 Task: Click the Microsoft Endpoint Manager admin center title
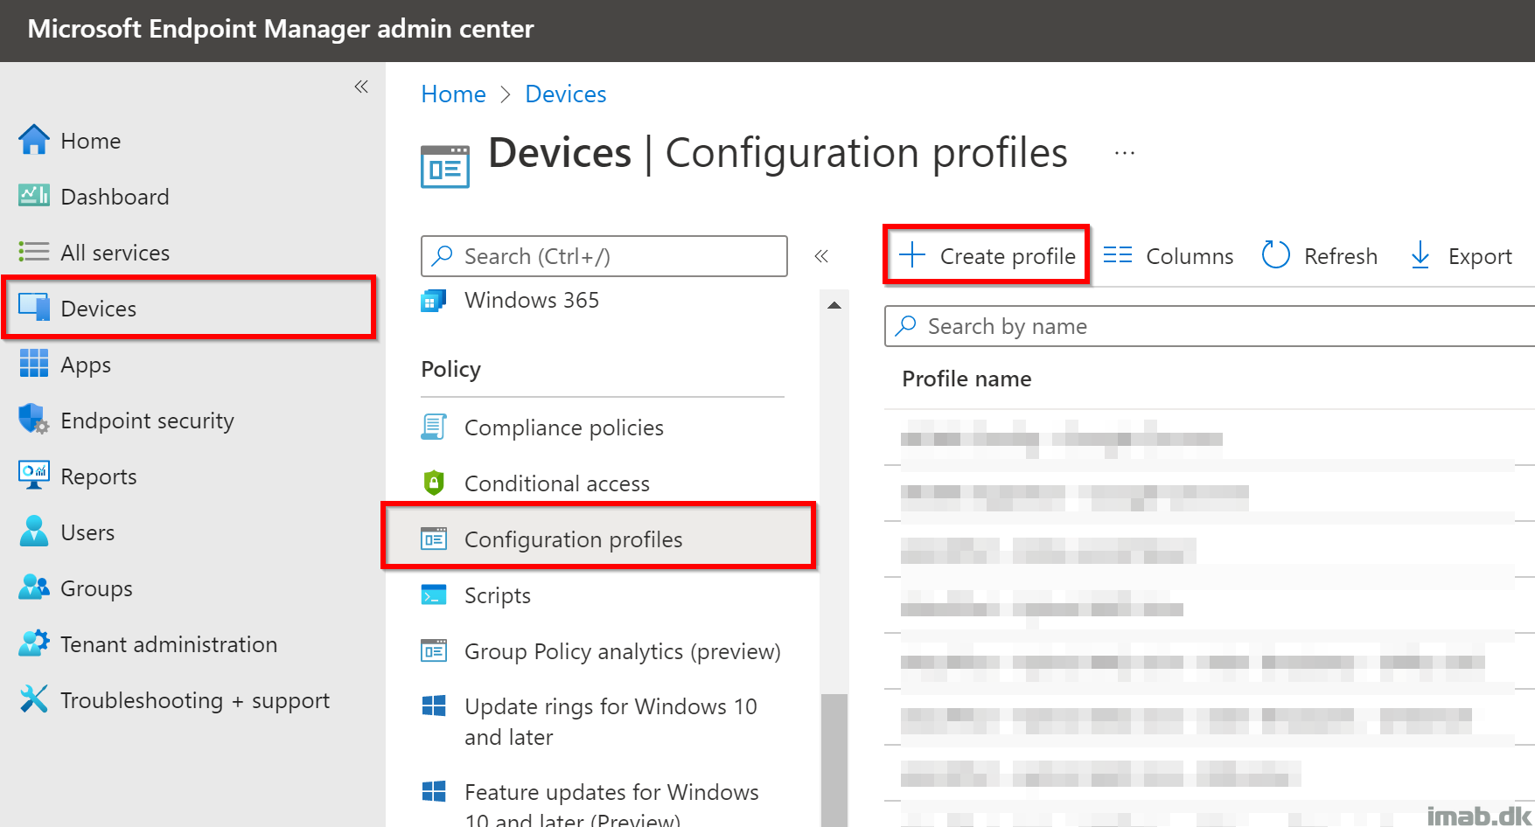point(281,29)
